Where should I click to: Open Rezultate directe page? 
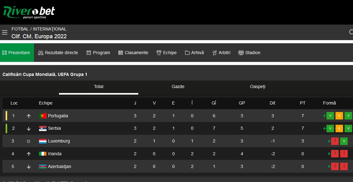tap(58, 53)
